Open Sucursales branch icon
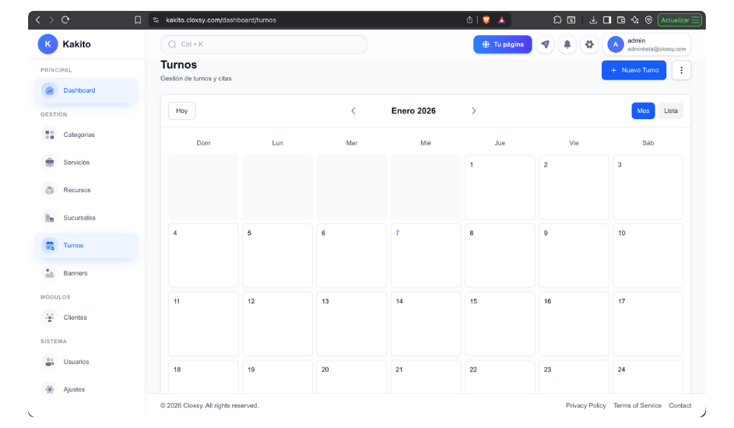The image size is (734, 428). (50, 218)
